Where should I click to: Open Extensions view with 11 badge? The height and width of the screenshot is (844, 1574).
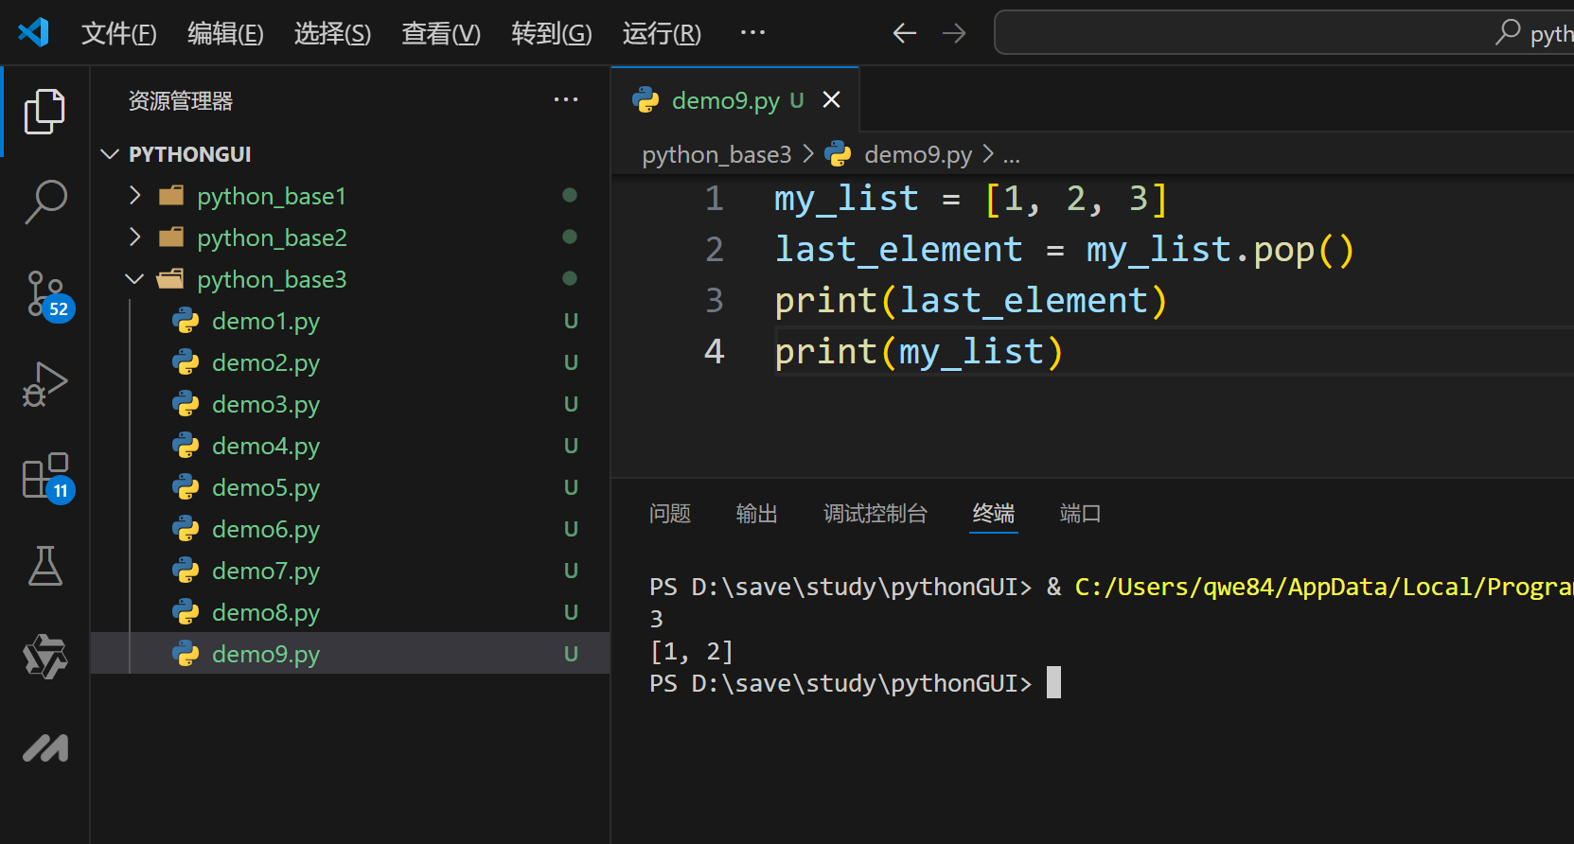pyautogui.click(x=45, y=476)
